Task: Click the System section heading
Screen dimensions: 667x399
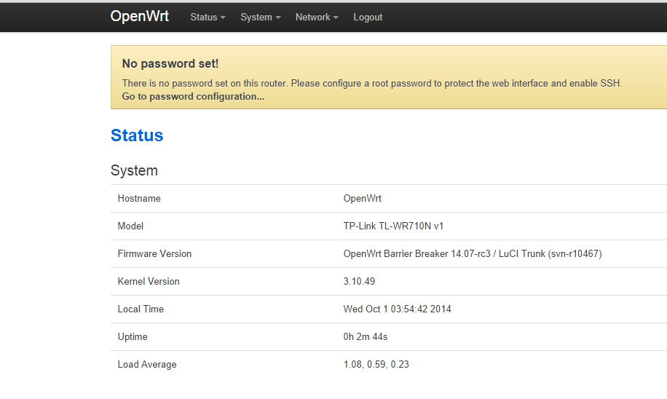Action: click(134, 170)
